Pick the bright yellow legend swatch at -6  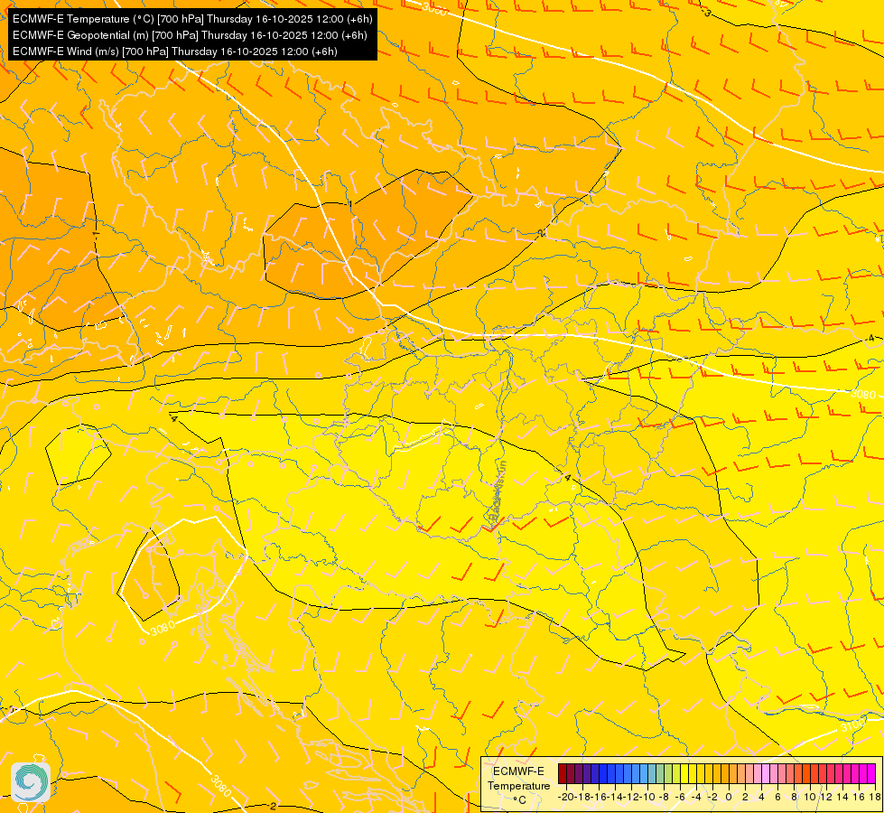(x=684, y=773)
